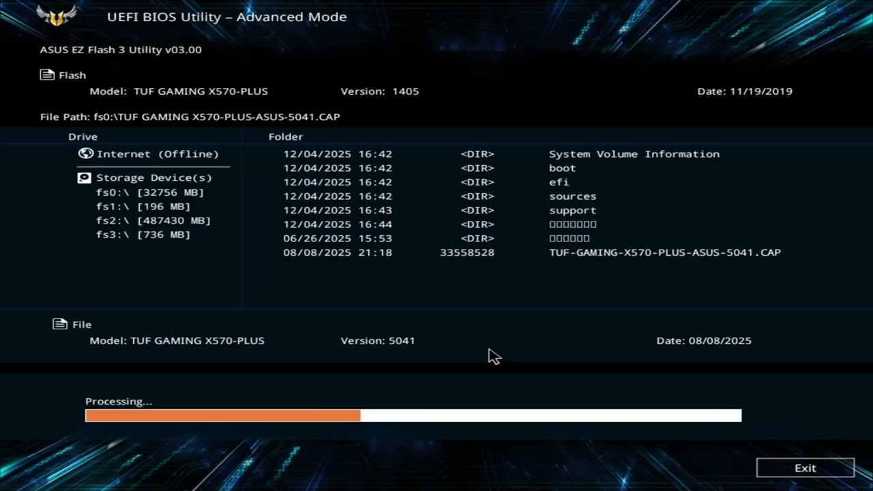This screenshot has height=491, width=873.
Task: Click the file size 33558528
Action: (x=467, y=252)
